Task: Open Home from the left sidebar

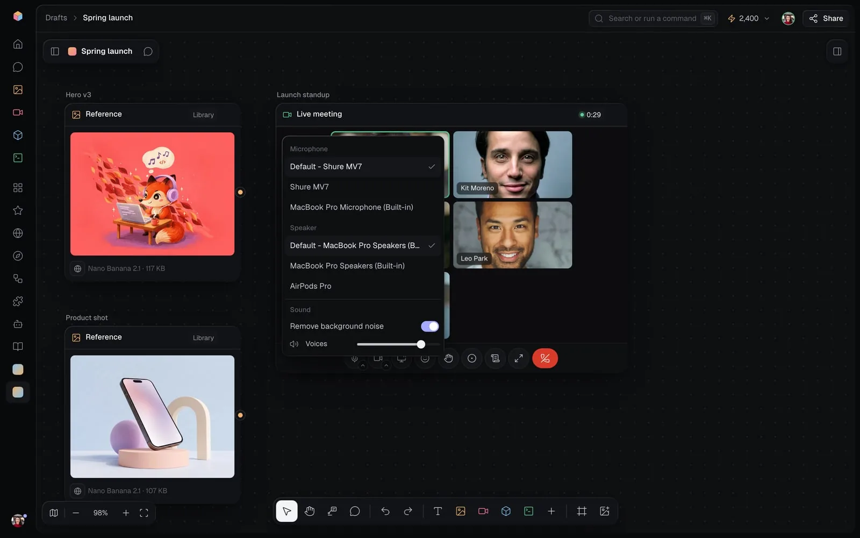Action: [x=18, y=44]
